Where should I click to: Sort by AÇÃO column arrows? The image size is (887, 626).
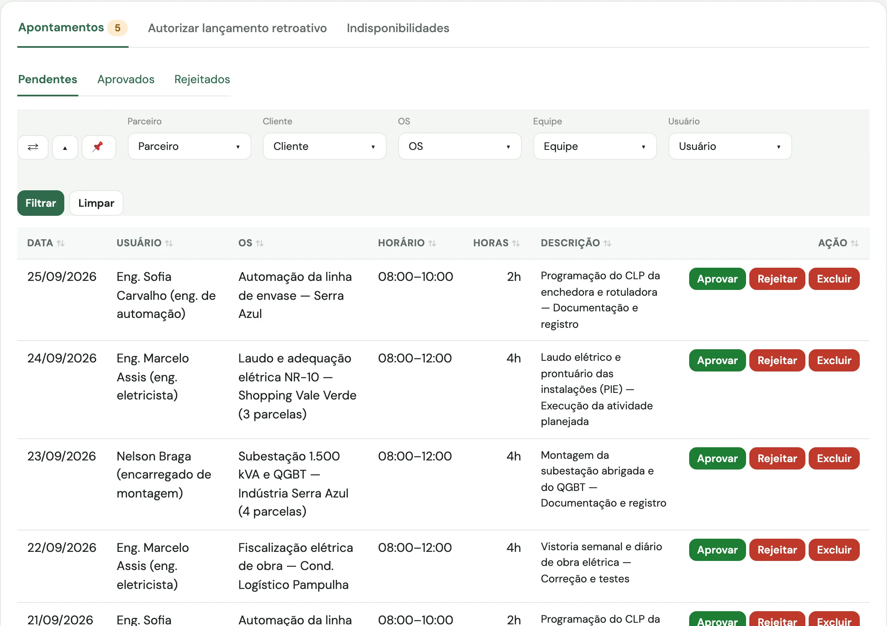855,243
